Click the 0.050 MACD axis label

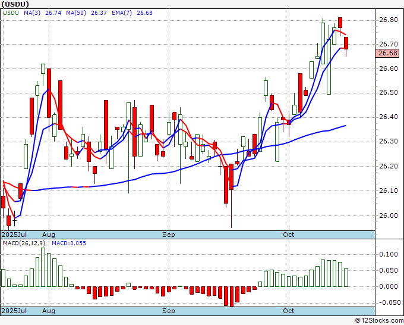click(x=389, y=270)
